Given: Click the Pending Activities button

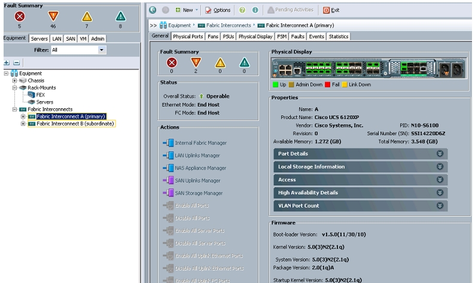Looking at the screenshot, I should tap(291, 10).
